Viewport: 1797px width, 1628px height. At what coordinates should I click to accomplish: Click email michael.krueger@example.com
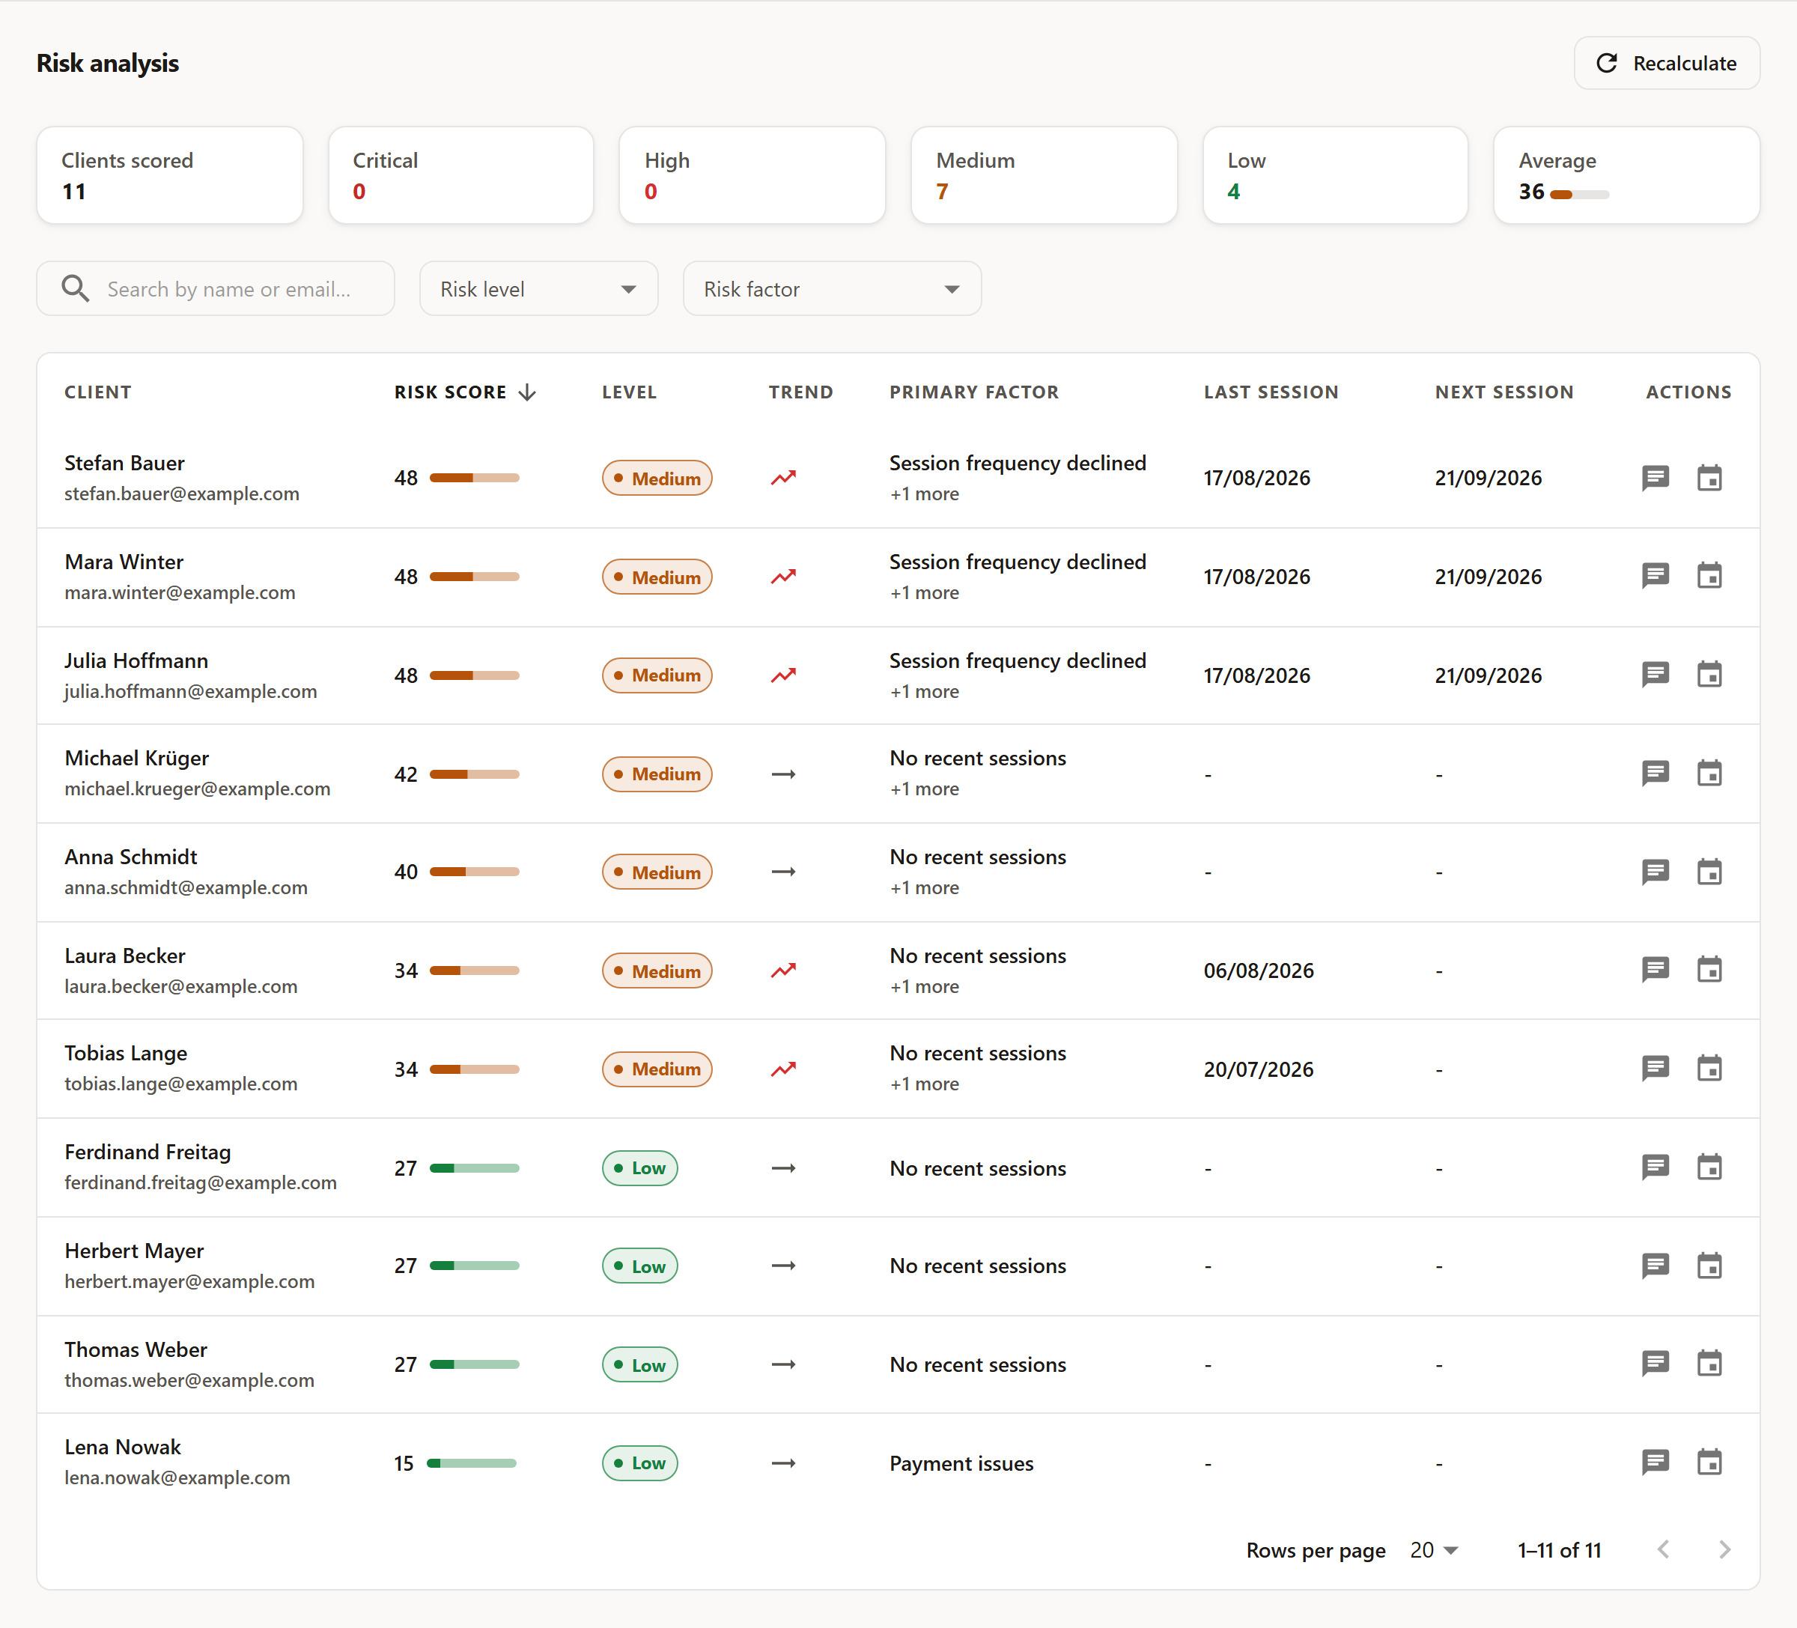coord(197,789)
